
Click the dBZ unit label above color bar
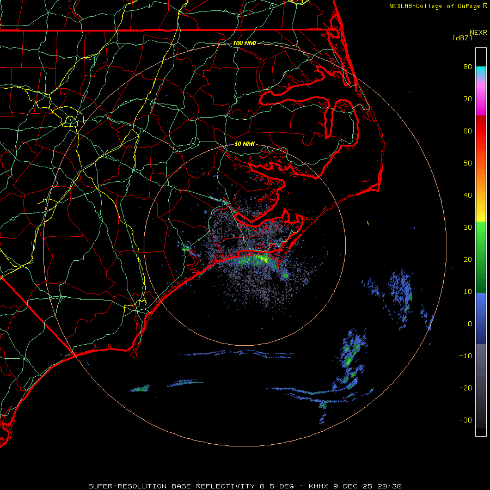[462, 38]
